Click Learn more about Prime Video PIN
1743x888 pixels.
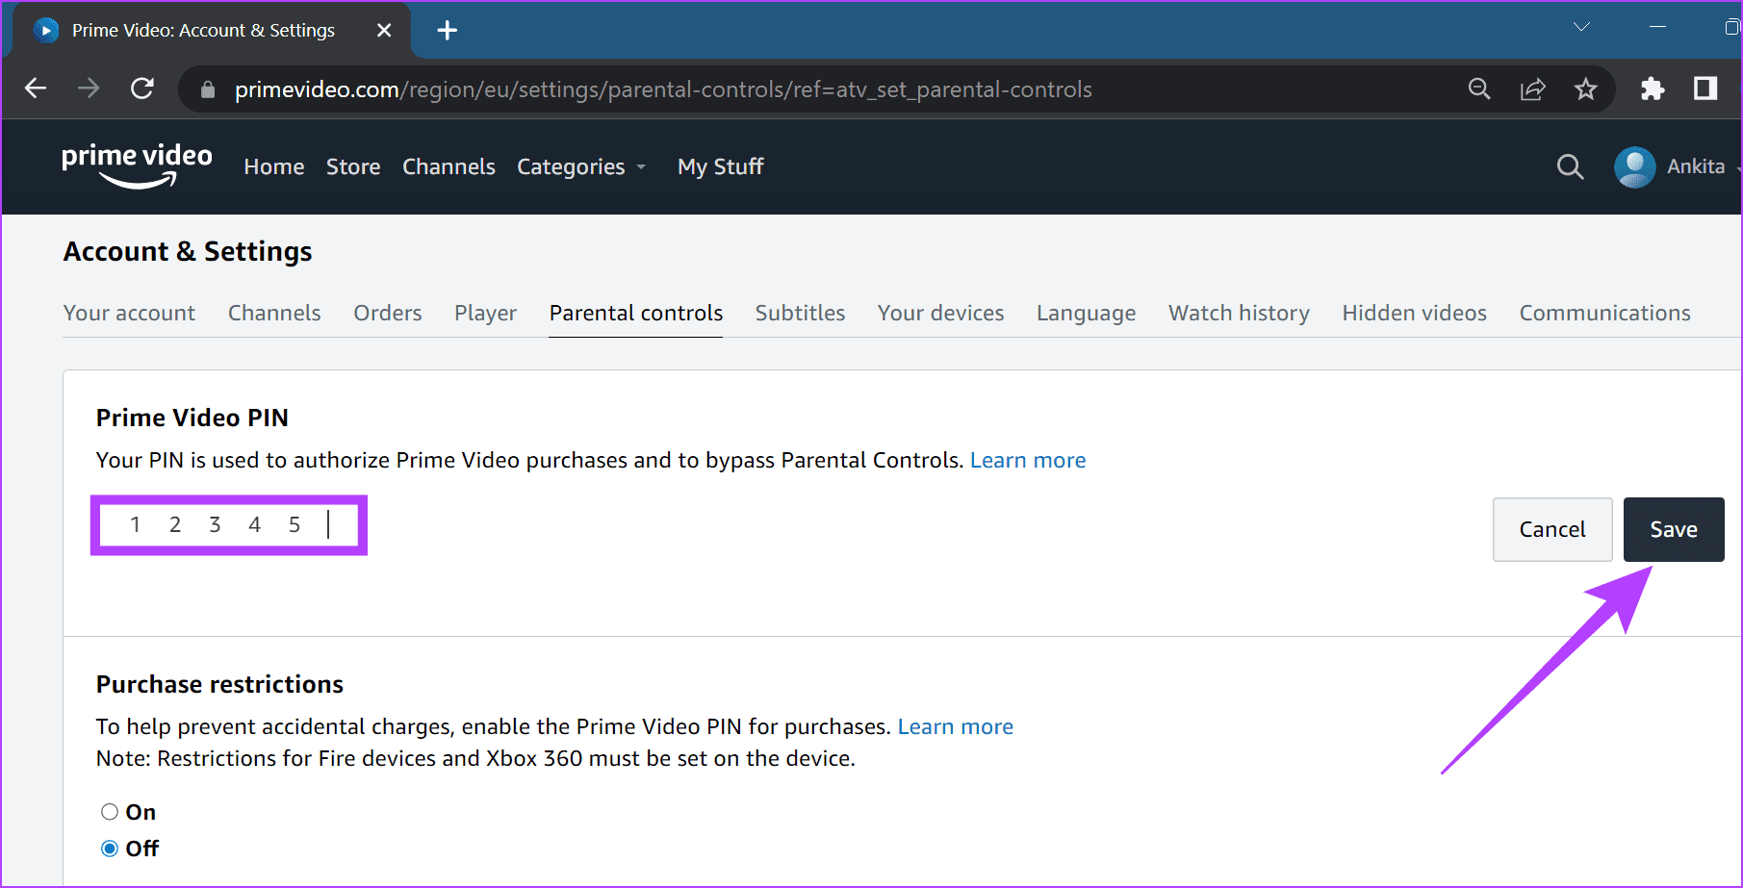point(1028,460)
